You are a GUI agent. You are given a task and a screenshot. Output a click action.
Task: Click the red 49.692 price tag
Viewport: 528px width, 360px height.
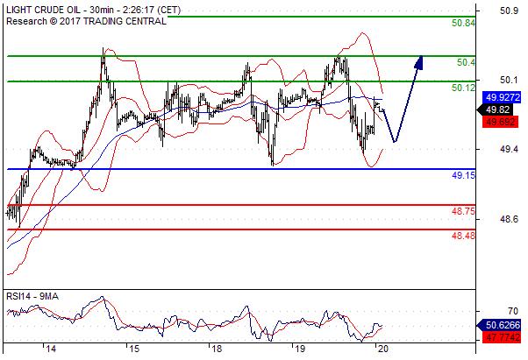(500, 122)
